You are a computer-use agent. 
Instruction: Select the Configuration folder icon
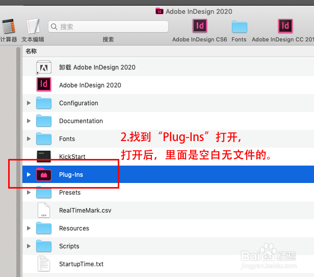click(44, 103)
